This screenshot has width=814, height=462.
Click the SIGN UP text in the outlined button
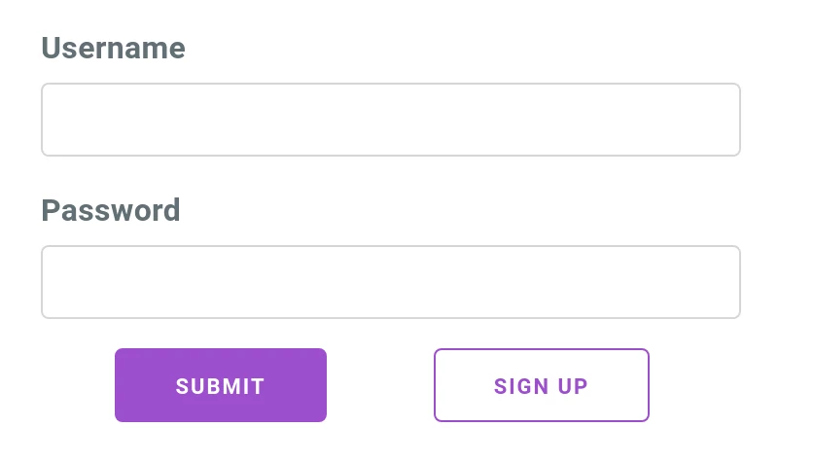(x=541, y=386)
